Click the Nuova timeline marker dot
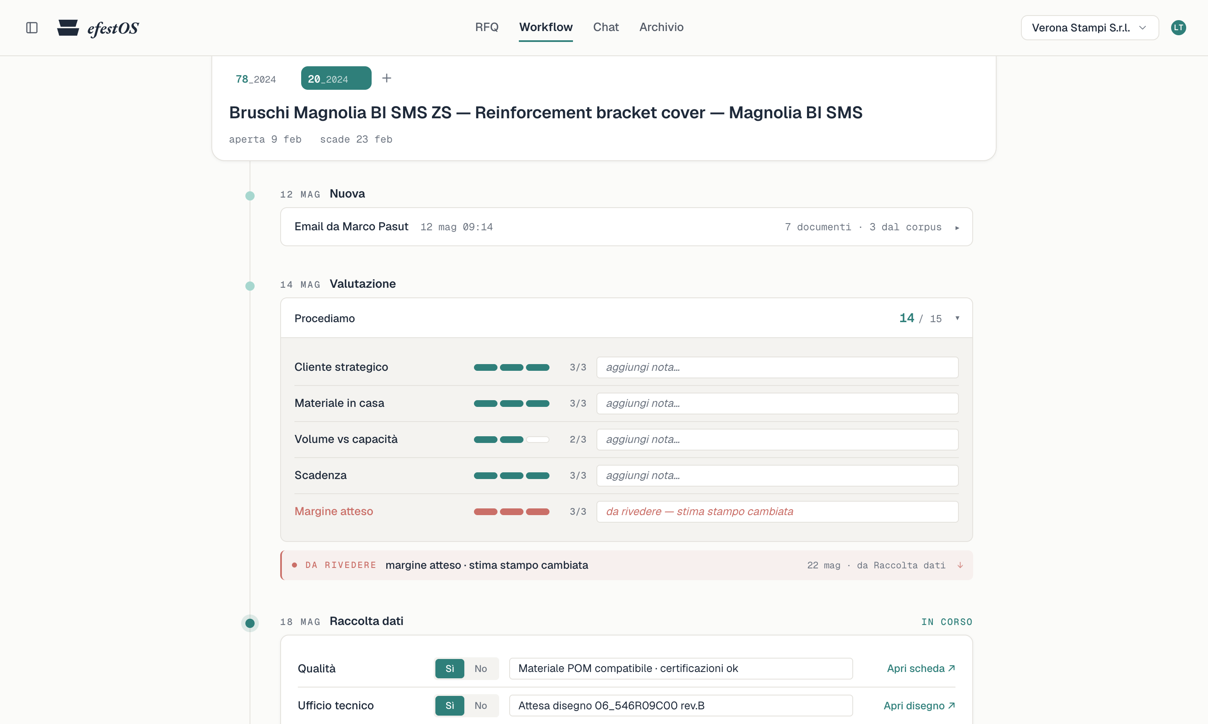 [x=250, y=195]
